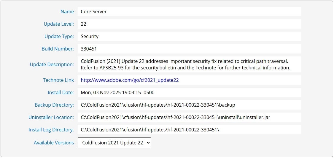
Task: Click the 'Update Description:' label
Action: click(52, 64)
